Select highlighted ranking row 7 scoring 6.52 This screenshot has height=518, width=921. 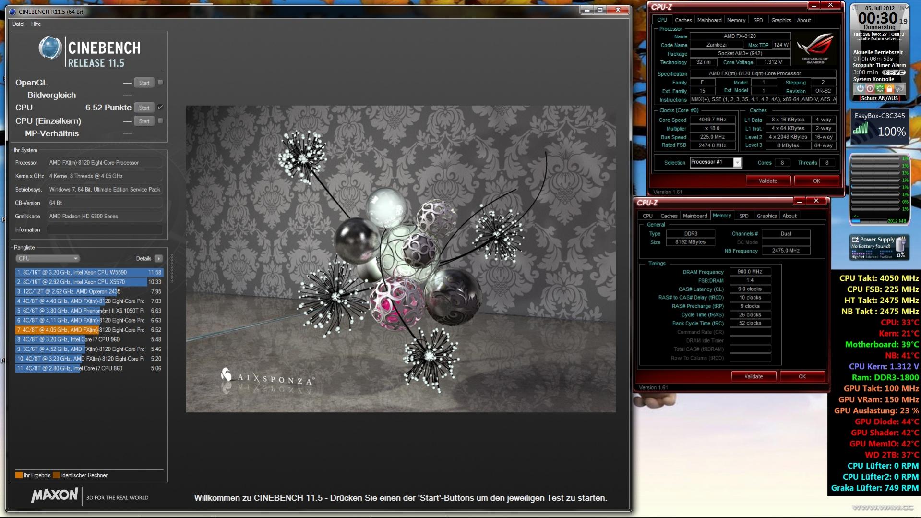(x=89, y=330)
